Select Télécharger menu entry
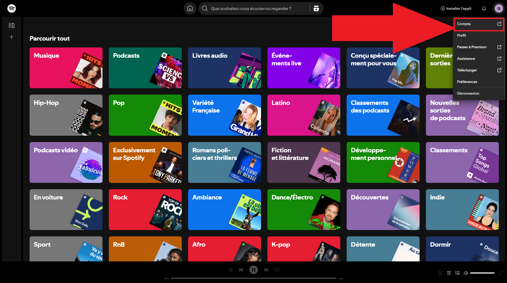 478,70
